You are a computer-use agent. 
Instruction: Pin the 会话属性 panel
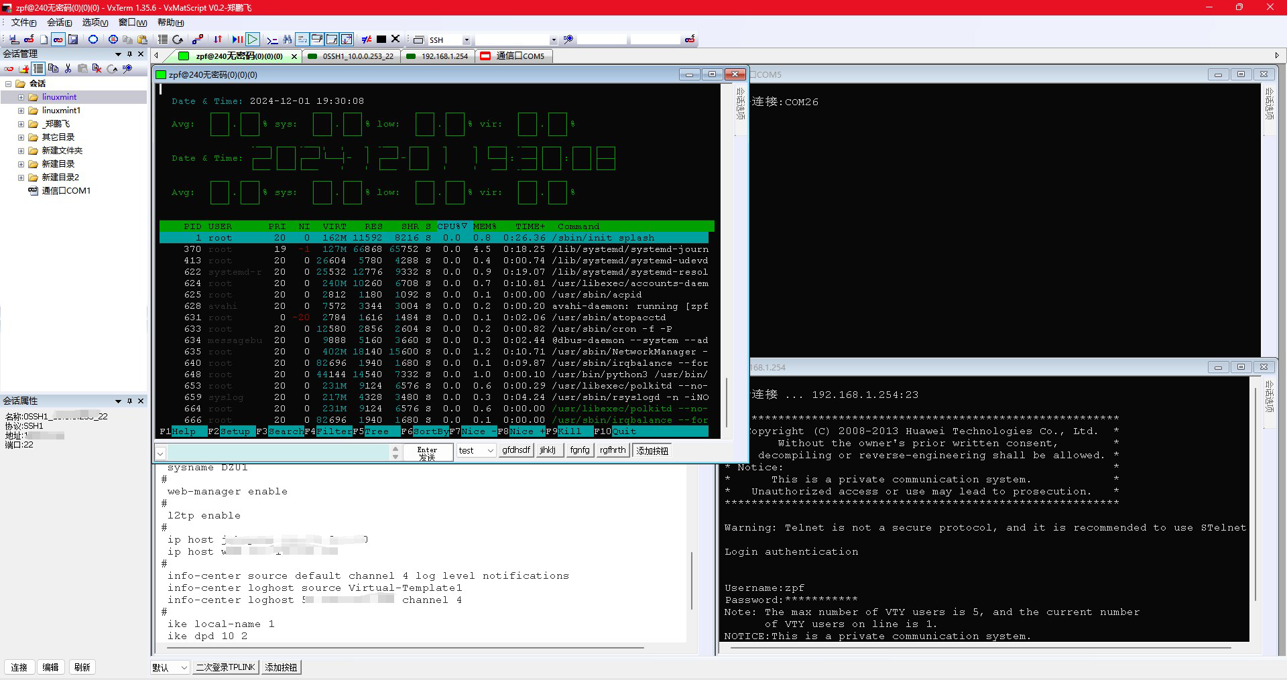pos(129,401)
